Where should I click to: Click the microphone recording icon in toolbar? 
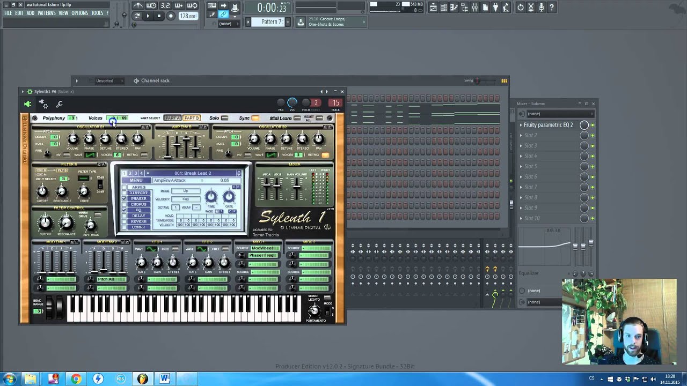point(541,8)
